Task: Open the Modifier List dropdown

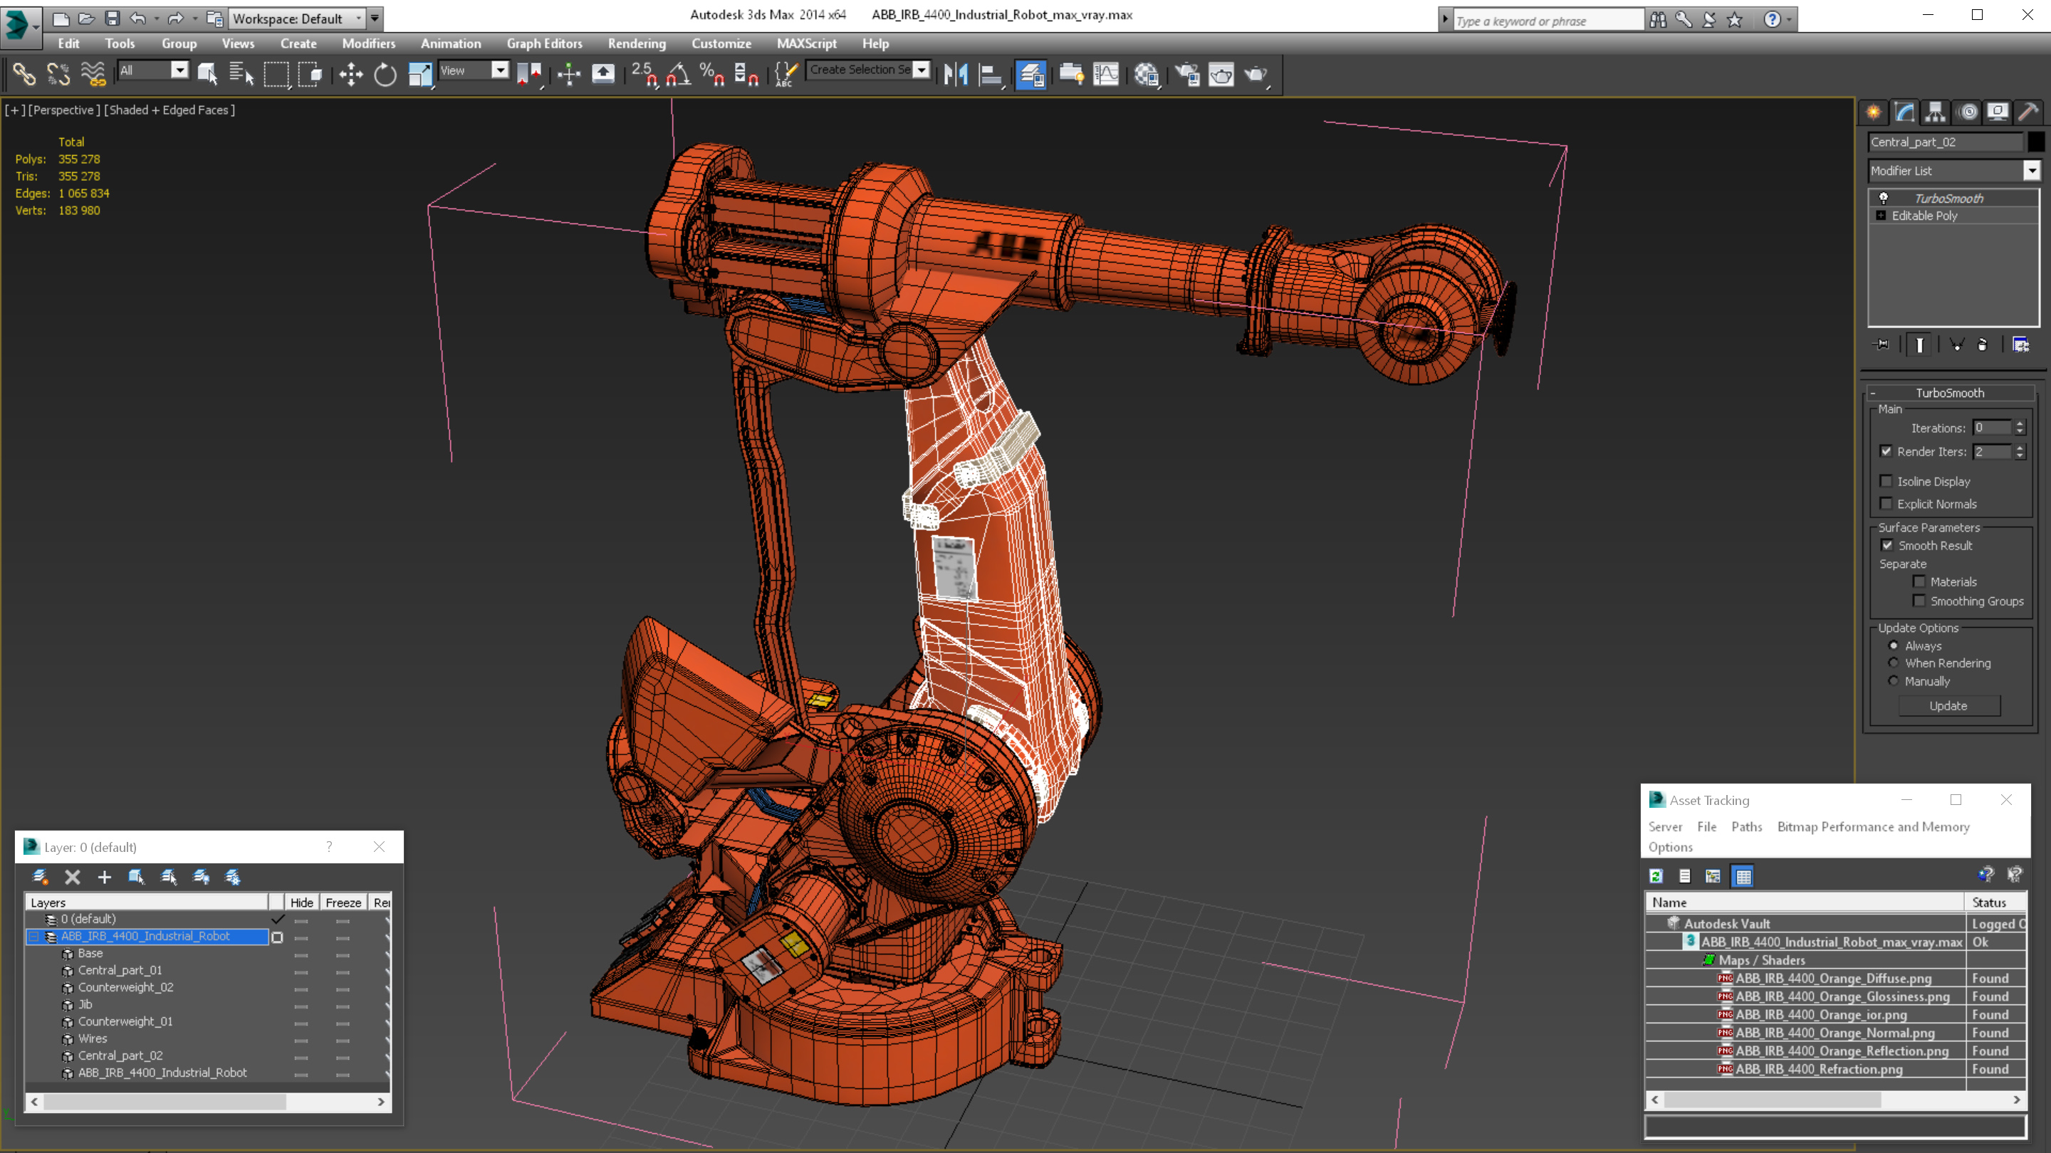Action: (2032, 170)
